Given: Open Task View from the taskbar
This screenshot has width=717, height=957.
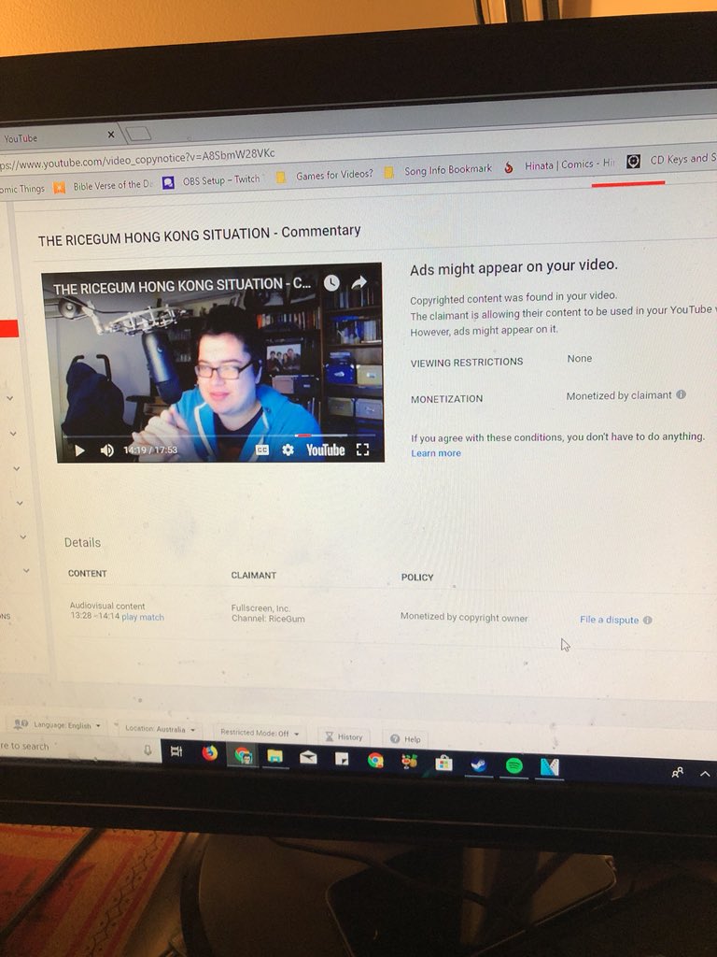Looking at the screenshot, I should [176, 752].
